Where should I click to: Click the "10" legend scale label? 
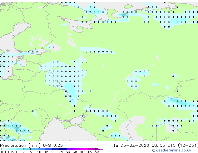pos(39,152)
